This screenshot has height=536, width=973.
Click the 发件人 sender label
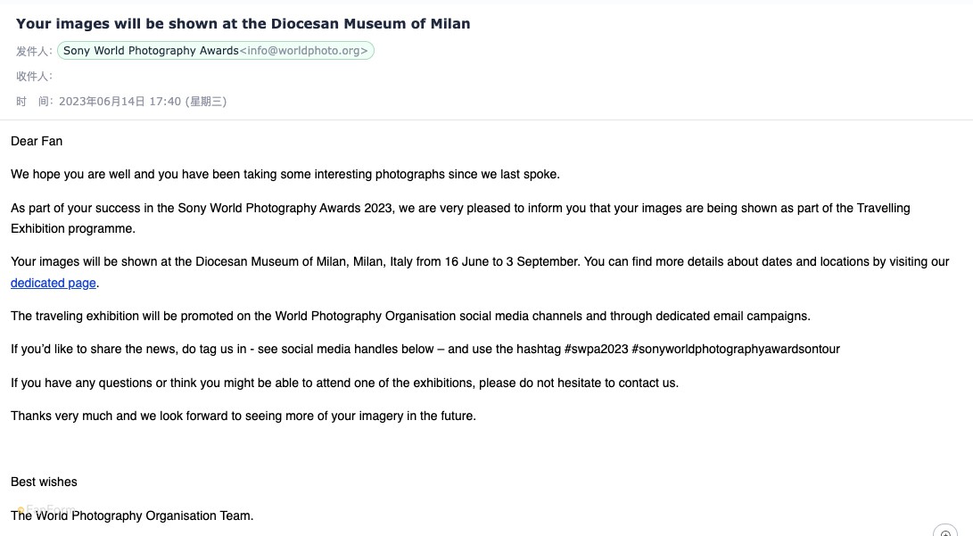[x=34, y=52]
